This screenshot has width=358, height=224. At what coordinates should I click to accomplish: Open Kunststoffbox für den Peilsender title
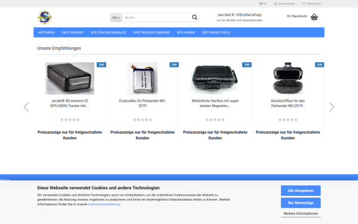288,103
